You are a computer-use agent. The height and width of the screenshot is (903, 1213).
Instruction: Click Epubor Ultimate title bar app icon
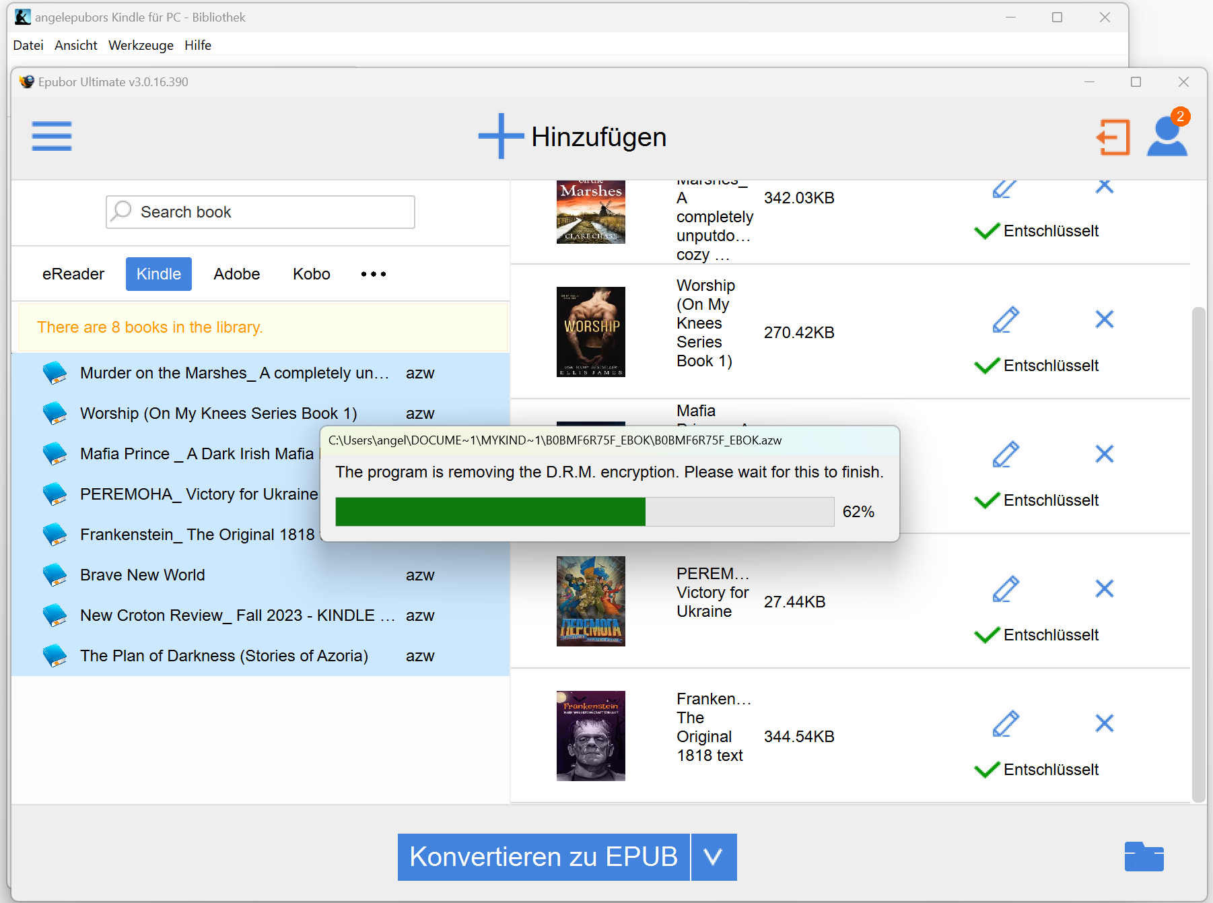26,81
